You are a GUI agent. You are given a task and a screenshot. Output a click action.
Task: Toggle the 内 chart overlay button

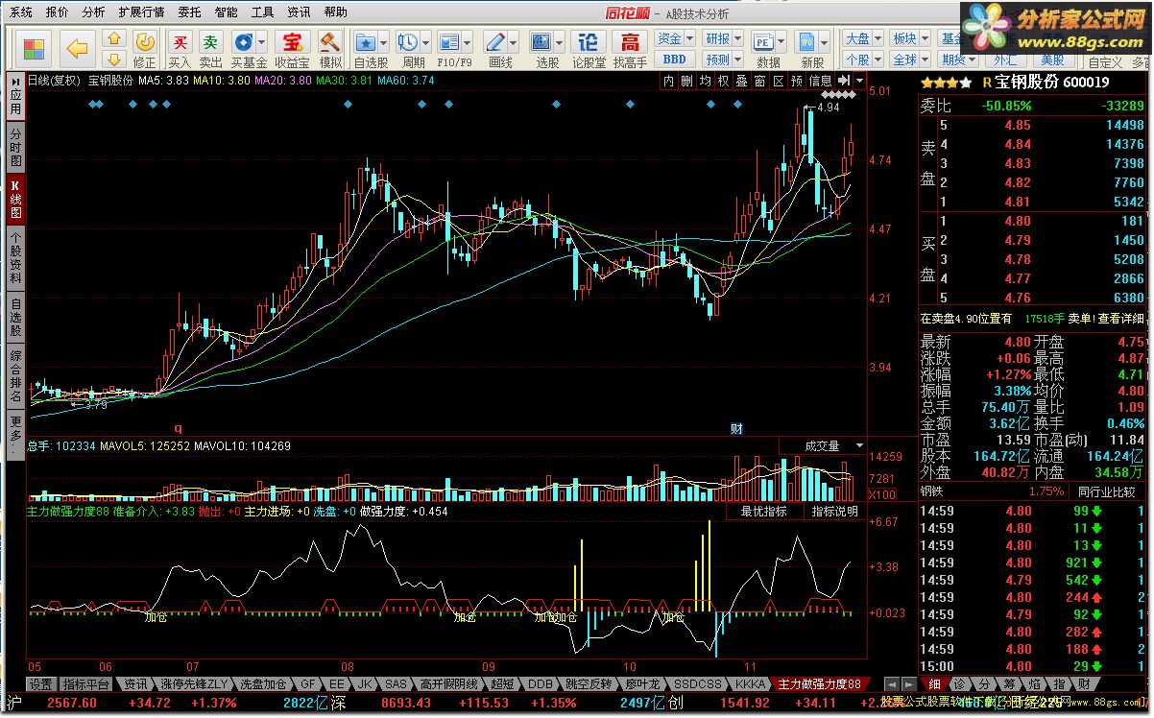669,81
